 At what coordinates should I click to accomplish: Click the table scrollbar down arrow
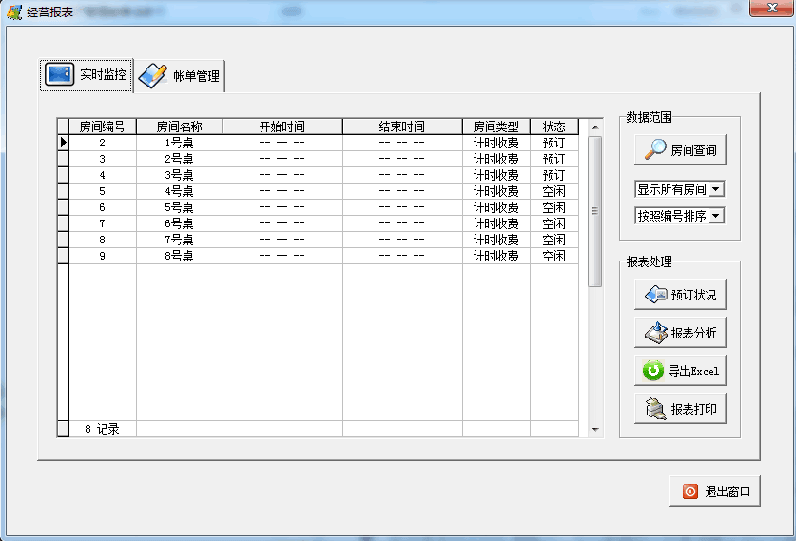tap(595, 430)
